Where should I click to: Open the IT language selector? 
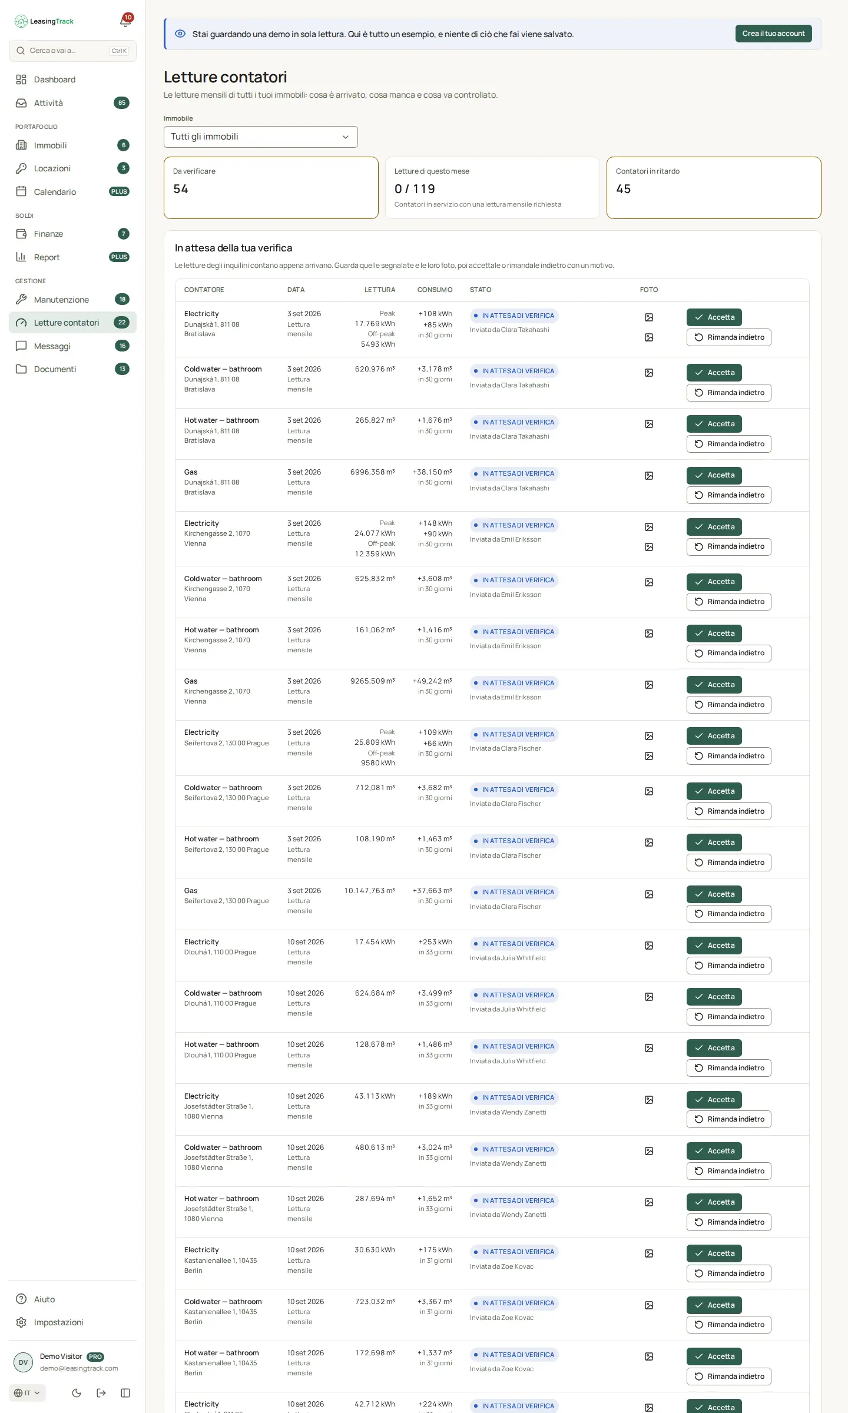point(27,1392)
